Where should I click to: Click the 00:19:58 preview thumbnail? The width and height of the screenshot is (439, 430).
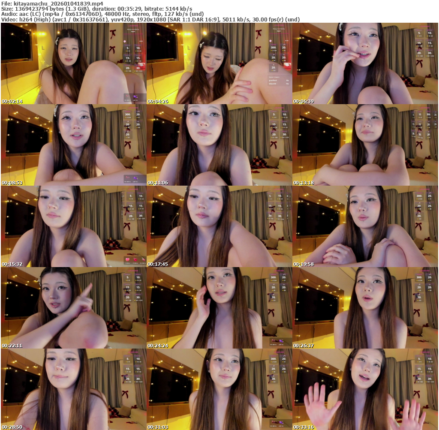tap(365, 226)
